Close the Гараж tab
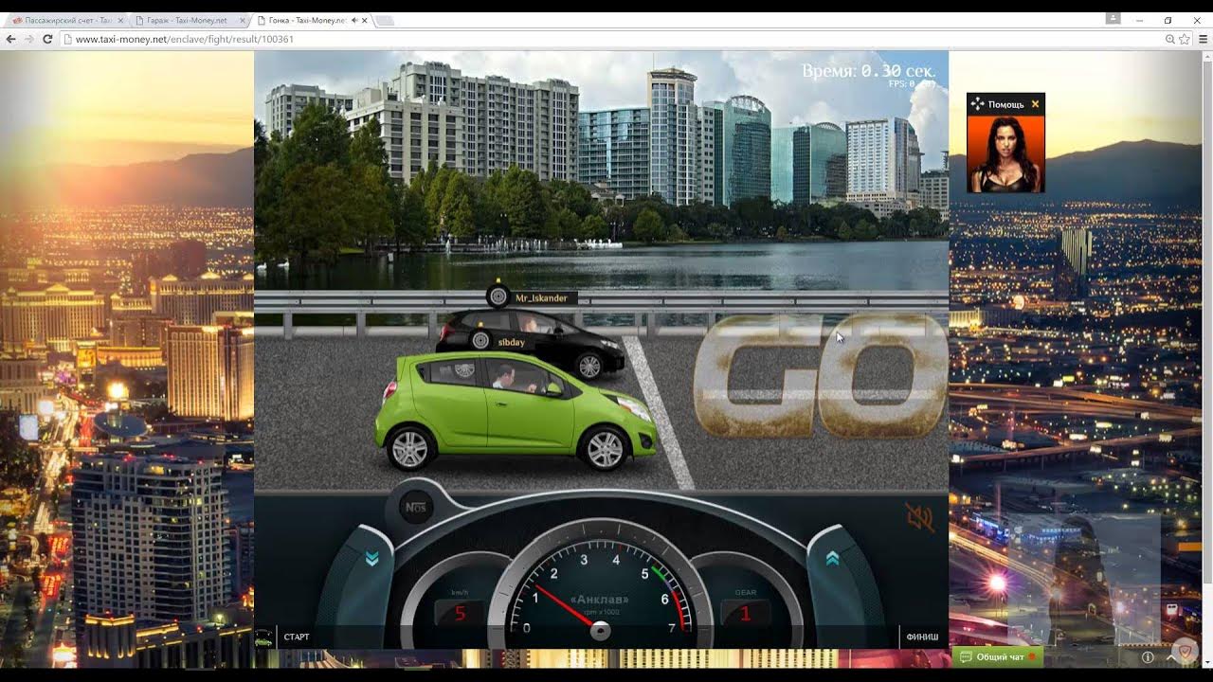 243,20
